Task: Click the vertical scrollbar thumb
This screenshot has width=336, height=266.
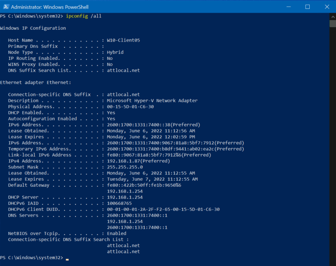Action: pos(332,24)
